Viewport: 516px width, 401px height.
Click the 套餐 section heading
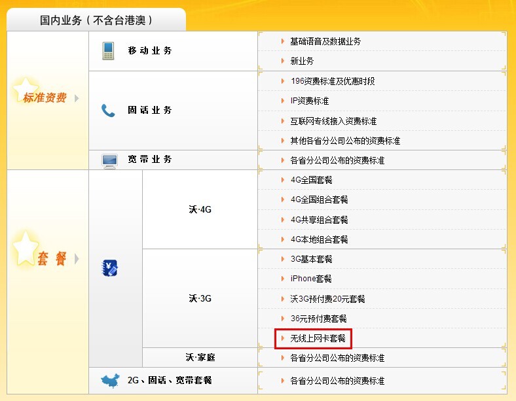click(x=52, y=258)
